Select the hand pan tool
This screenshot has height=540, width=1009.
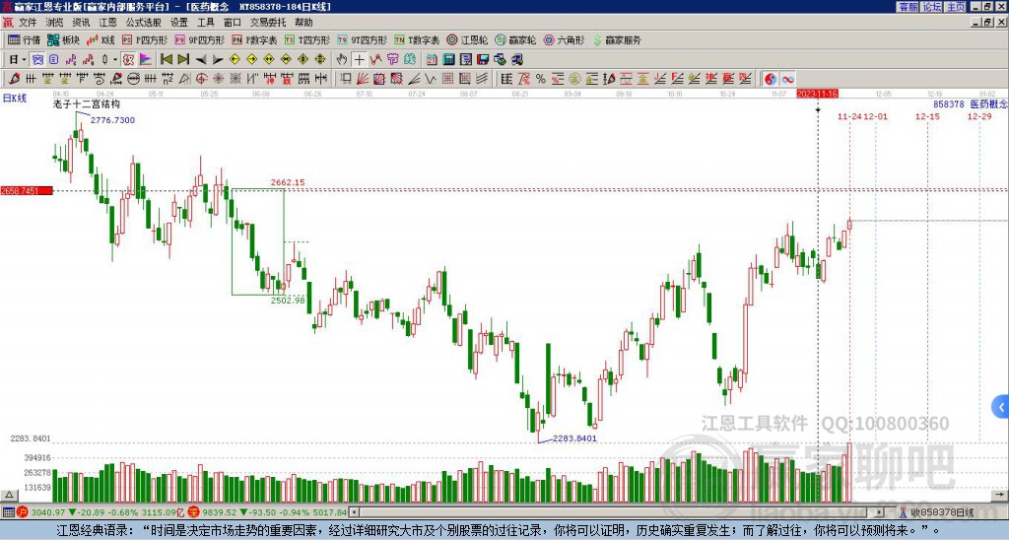pyautogui.click(x=342, y=60)
